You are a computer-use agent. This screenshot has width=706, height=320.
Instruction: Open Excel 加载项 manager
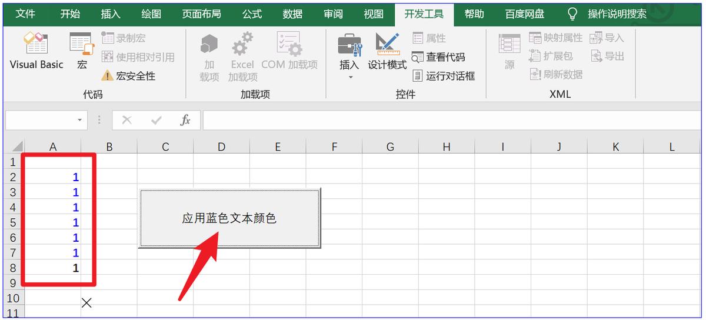point(242,57)
